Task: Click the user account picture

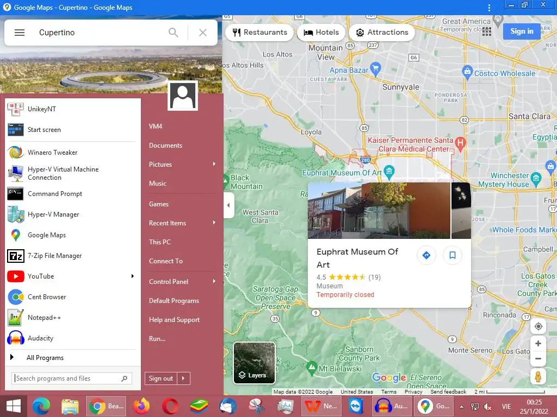Action: click(183, 96)
